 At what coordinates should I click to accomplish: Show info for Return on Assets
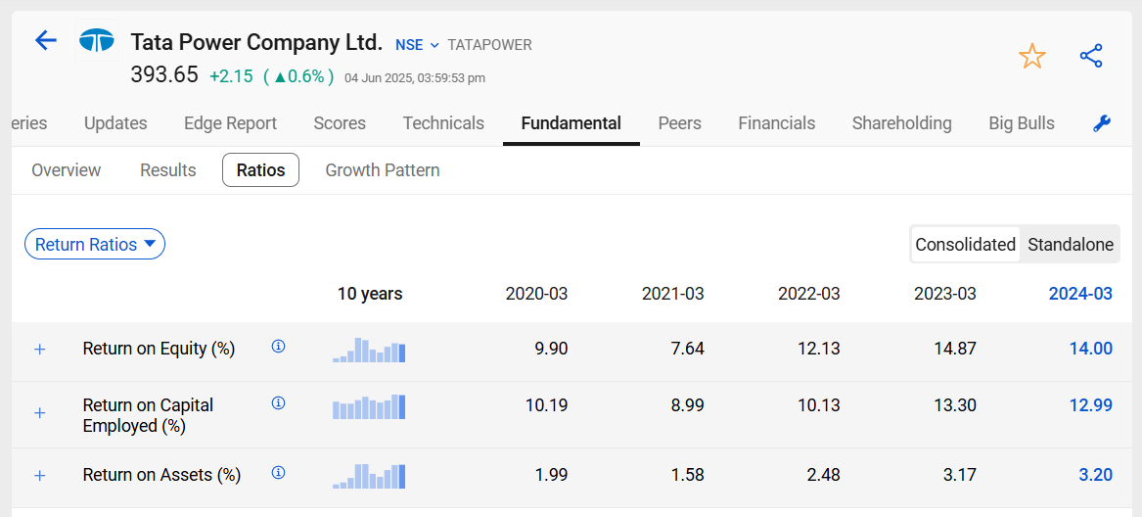click(x=278, y=473)
